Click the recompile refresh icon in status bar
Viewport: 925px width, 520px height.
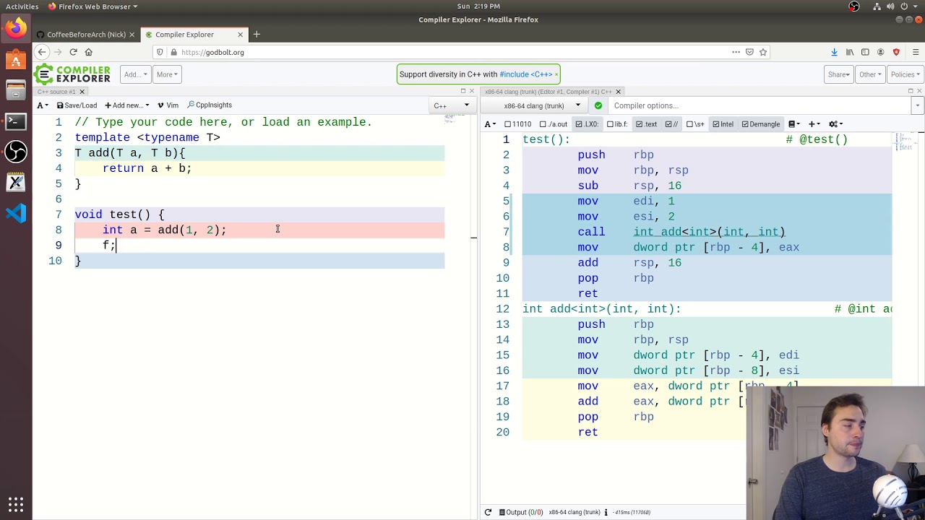click(x=488, y=512)
